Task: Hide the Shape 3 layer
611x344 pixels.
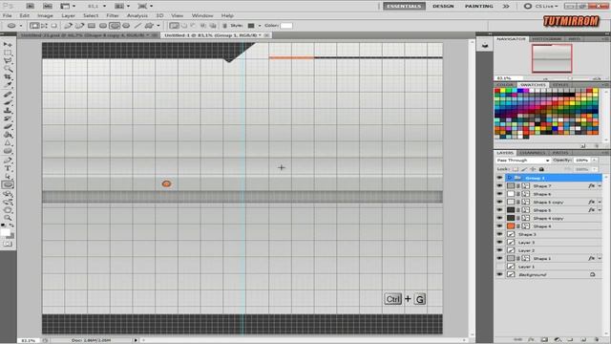Action: click(499, 234)
